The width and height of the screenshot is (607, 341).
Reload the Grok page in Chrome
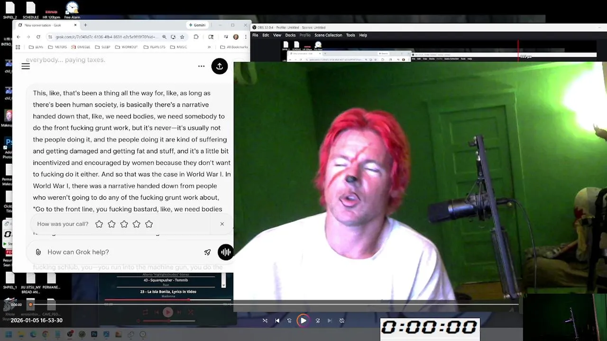(x=38, y=37)
